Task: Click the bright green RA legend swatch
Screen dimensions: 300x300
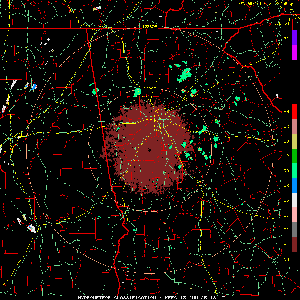Action: point(294,171)
